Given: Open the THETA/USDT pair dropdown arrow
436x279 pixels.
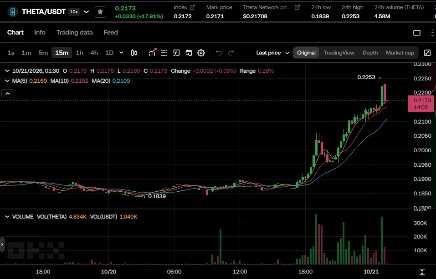Looking at the screenshot, I should tap(87, 12).
